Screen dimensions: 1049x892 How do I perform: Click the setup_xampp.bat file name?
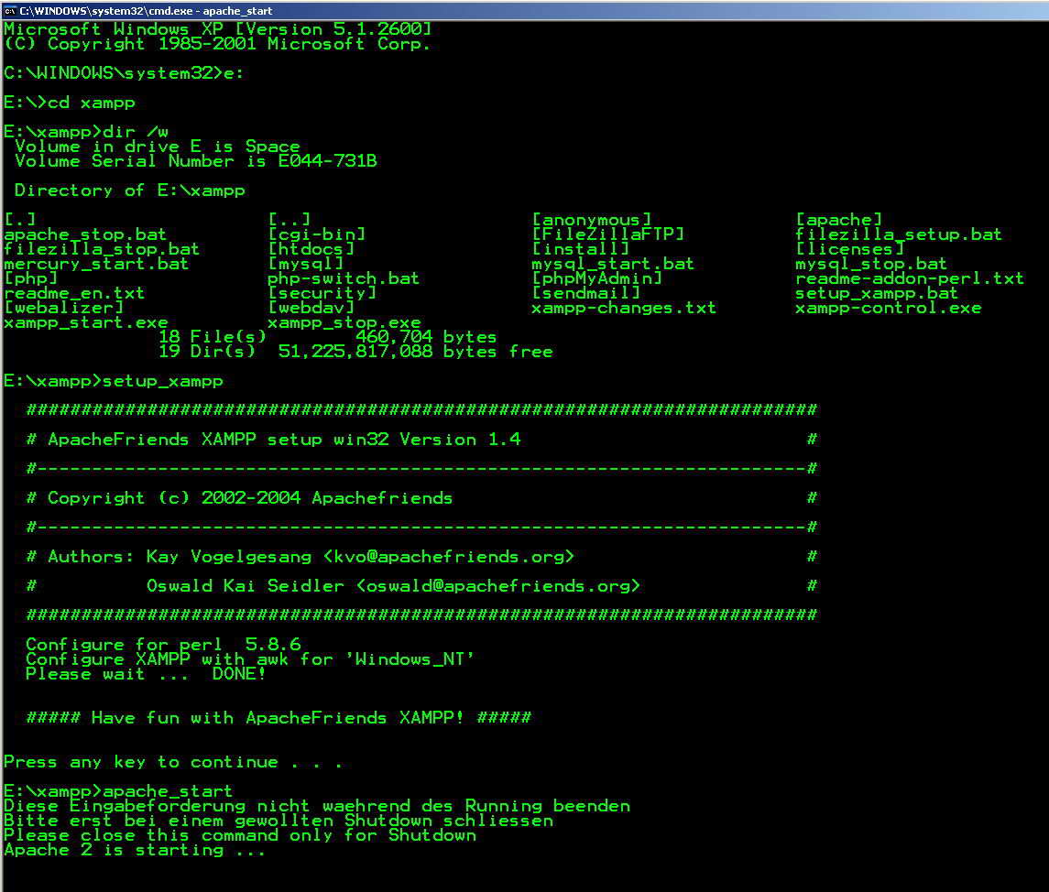coord(876,293)
